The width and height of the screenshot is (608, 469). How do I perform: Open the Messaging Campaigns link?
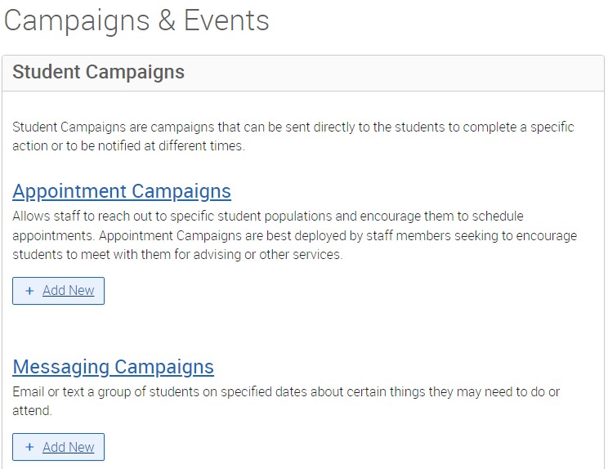coord(113,367)
